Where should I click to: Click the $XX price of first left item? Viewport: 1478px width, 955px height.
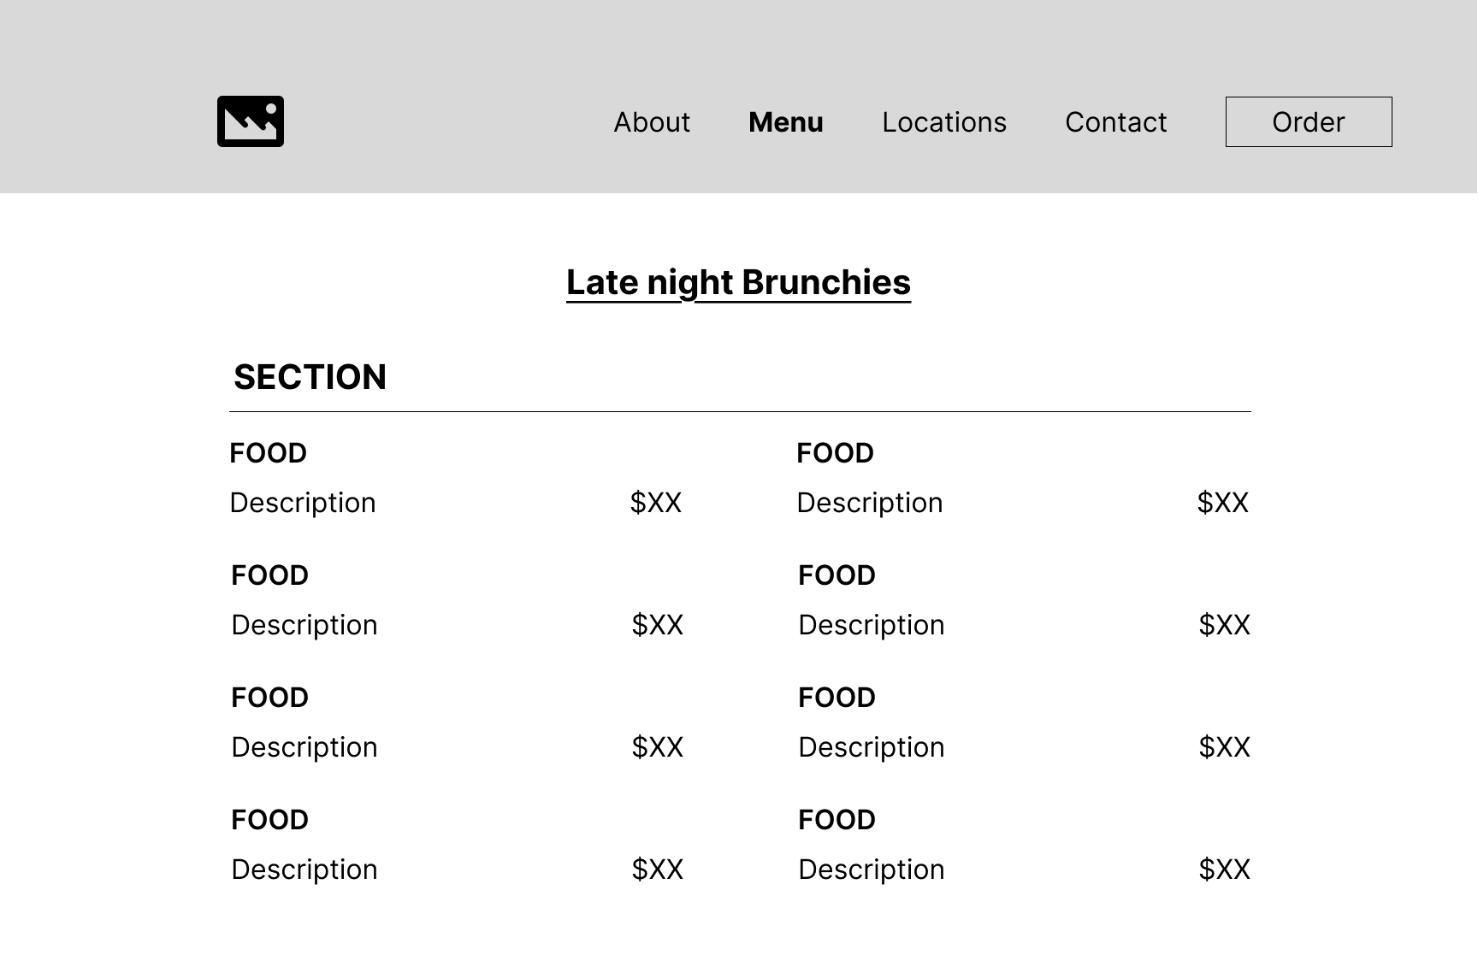pyautogui.click(x=656, y=503)
